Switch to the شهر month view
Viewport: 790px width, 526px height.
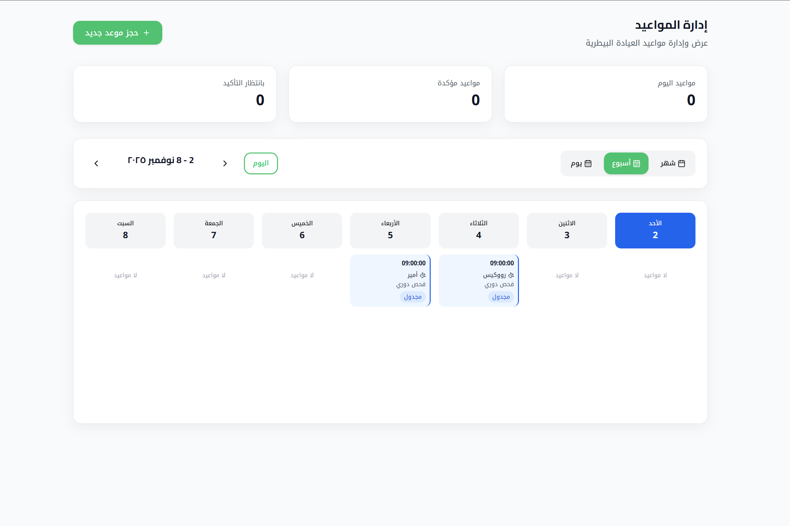(x=672, y=163)
